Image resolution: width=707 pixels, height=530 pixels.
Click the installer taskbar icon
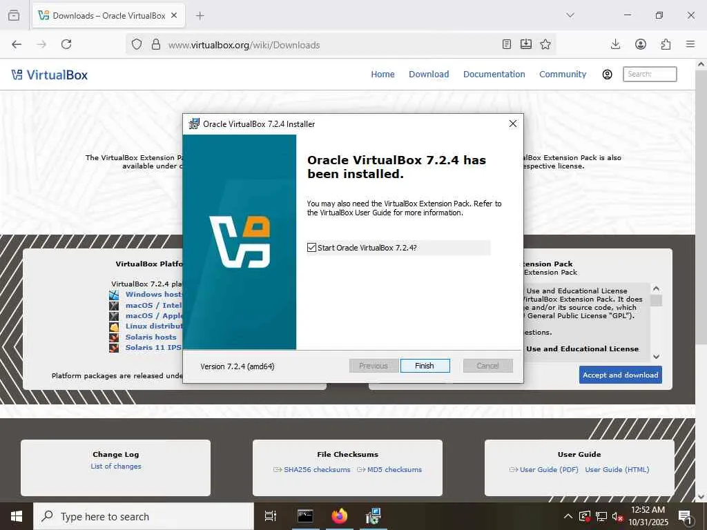click(374, 516)
